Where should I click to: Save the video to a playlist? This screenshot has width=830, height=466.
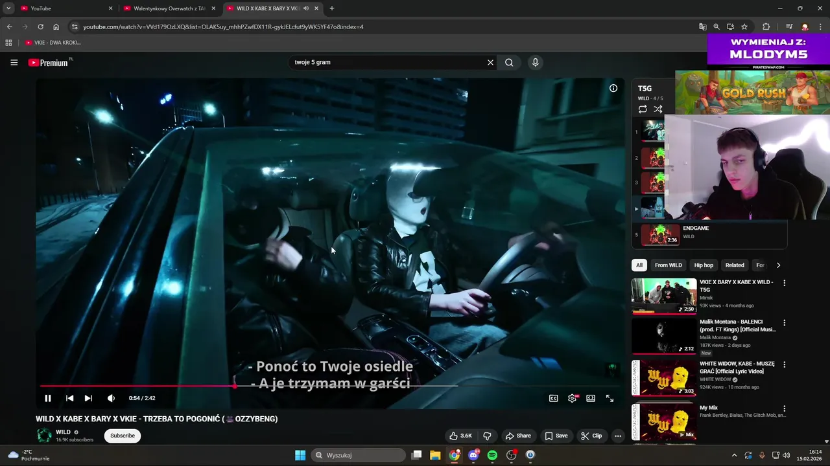click(x=556, y=436)
